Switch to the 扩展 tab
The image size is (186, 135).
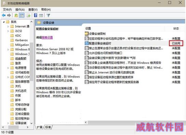tap(40, 127)
